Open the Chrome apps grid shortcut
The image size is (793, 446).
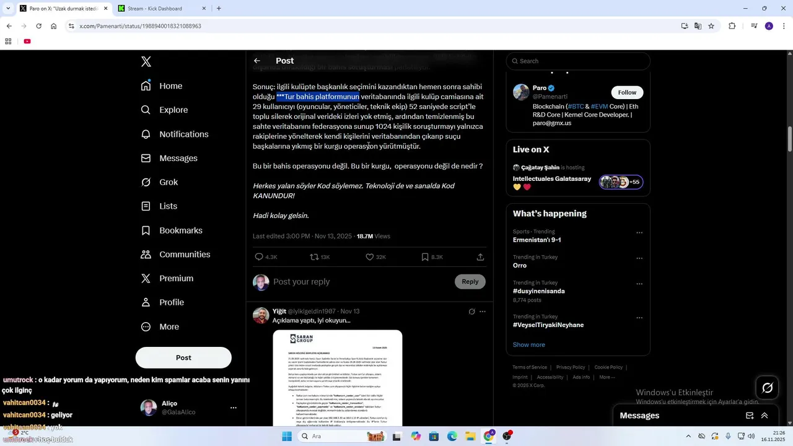8,42
